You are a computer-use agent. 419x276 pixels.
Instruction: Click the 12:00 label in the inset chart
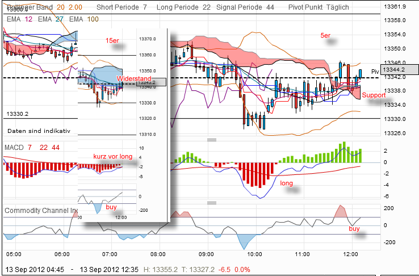pyautogui.click(x=121, y=218)
